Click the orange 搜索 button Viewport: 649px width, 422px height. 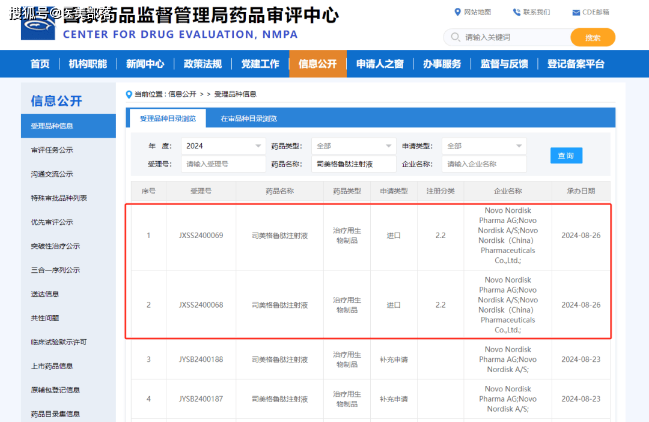pos(593,37)
